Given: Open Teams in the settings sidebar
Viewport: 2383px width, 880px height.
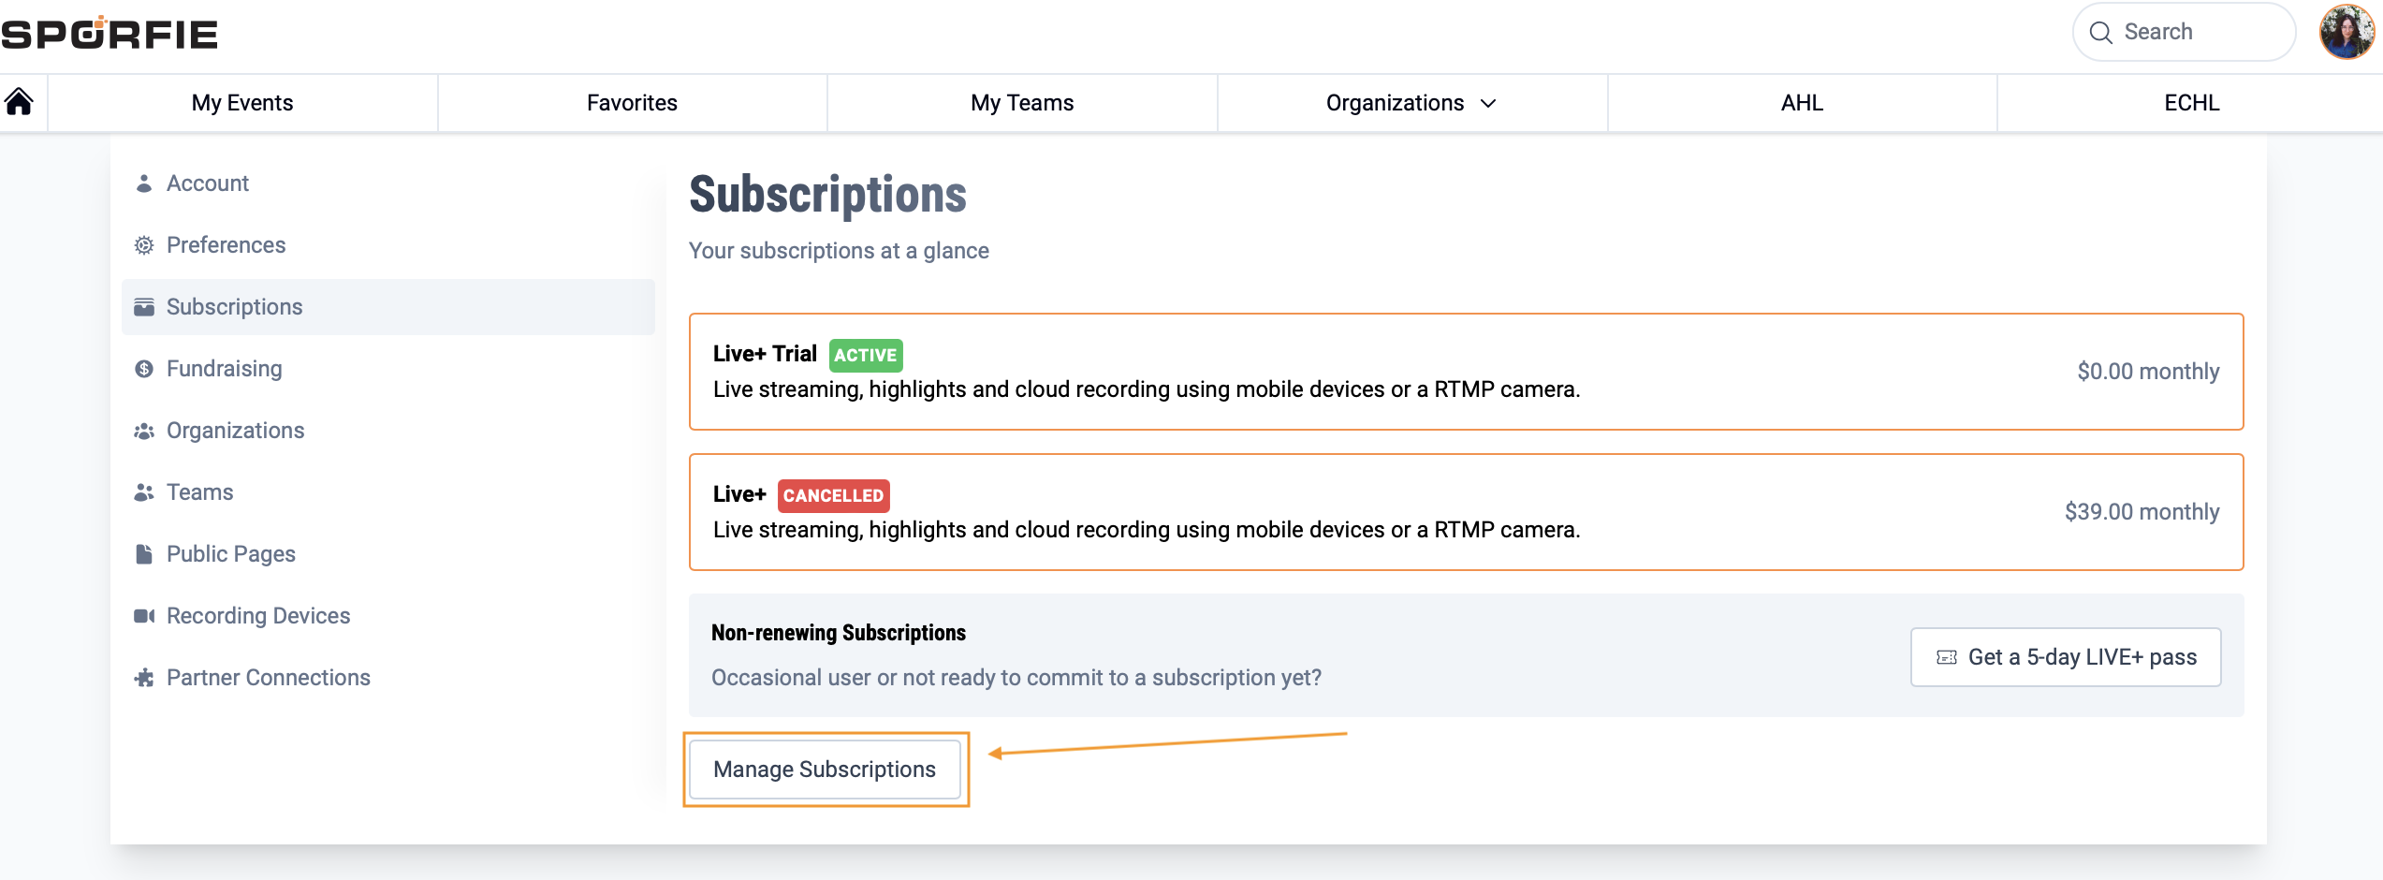Looking at the screenshot, I should [199, 492].
